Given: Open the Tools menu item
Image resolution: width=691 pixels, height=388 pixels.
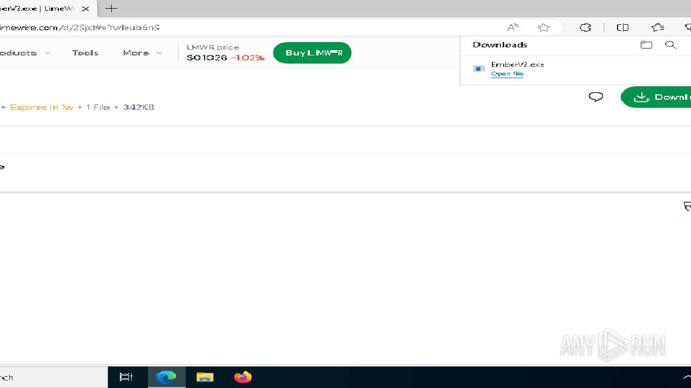Looking at the screenshot, I should pos(85,53).
